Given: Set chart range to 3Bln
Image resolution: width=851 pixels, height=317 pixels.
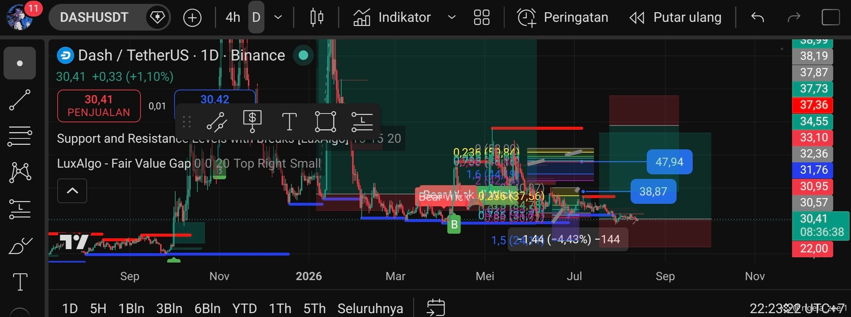Looking at the screenshot, I should [169, 309].
